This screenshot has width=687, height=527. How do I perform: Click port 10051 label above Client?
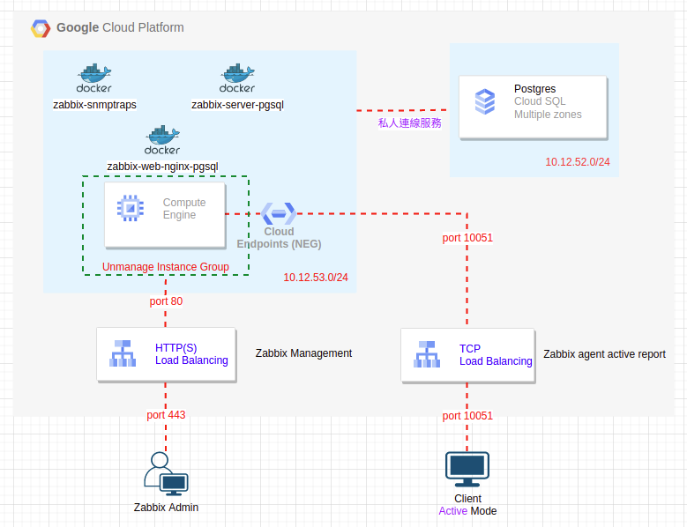click(x=467, y=416)
